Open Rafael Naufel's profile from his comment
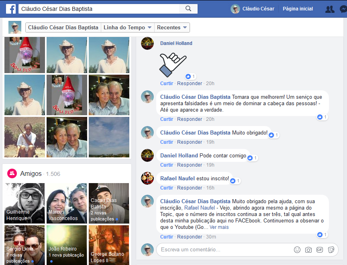Image resolution: width=347 pixels, height=265 pixels. click(178, 178)
